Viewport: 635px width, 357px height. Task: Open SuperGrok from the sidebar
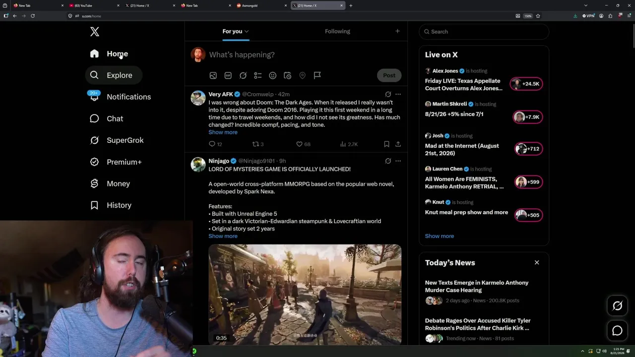[117, 140]
